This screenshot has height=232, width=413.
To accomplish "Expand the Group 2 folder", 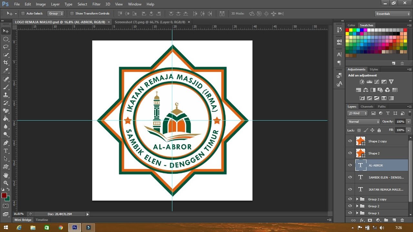I will click(x=357, y=206).
